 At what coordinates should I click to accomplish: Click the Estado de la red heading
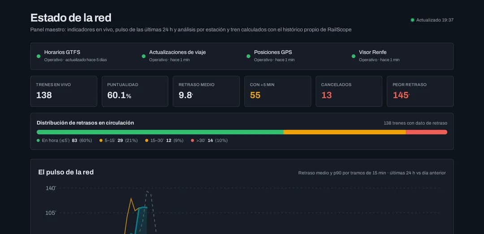coord(71,18)
